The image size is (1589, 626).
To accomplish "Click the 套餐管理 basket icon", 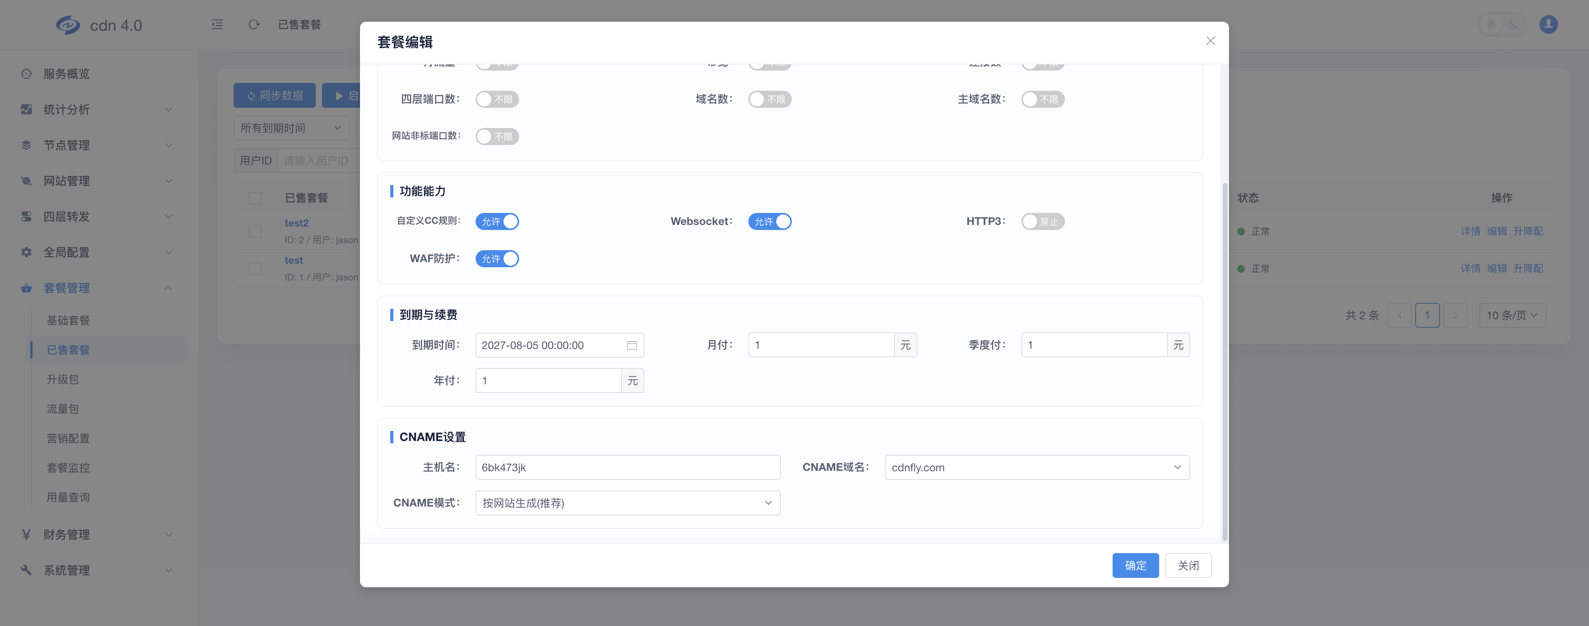I will 26,288.
